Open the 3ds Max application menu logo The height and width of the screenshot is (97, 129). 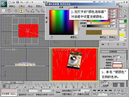(x=4, y=4)
